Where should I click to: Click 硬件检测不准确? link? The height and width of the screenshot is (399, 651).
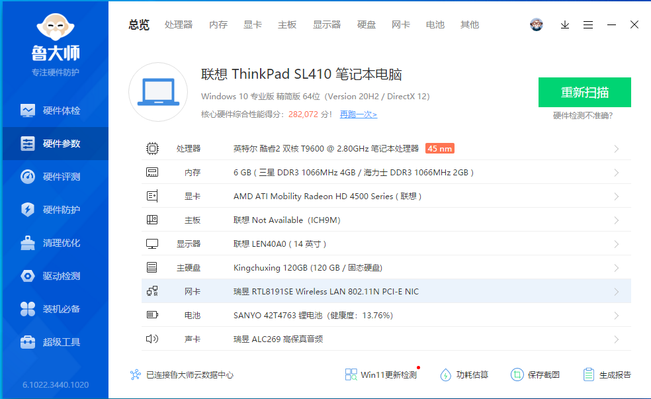582,115
